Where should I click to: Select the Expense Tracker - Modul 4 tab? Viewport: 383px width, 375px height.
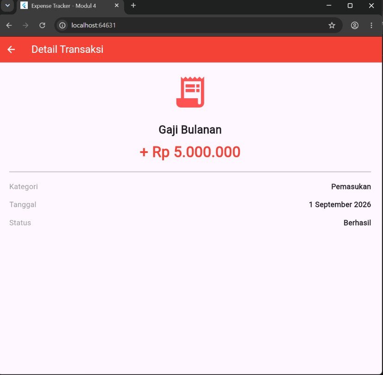pyautogui.click(x=70, y=6)
